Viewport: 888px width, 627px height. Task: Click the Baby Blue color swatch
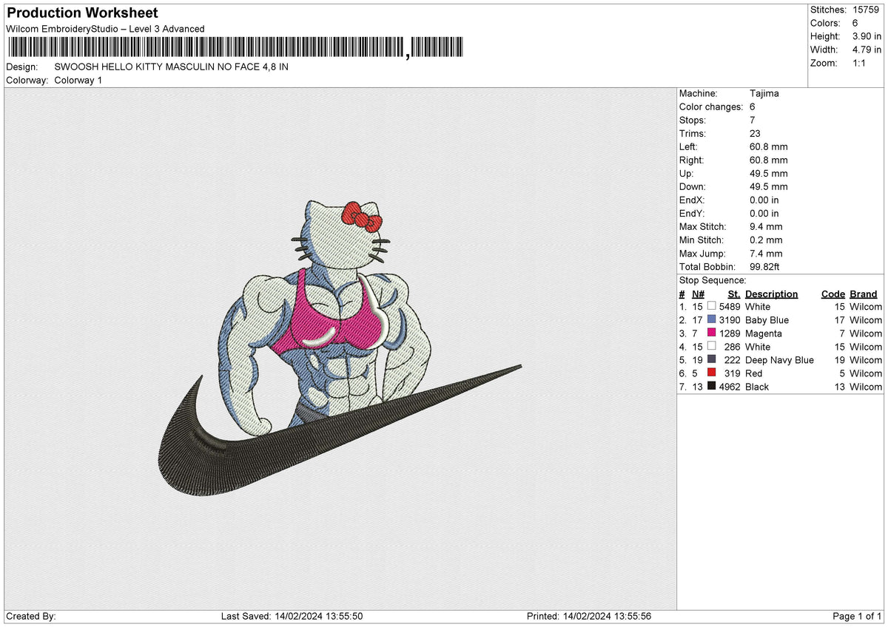711,319
